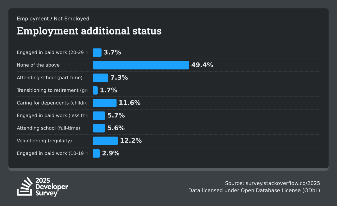Click the Volunteering (regularly) label
Image resolution: width=337 pixels, height=206 pixels.
44,141
